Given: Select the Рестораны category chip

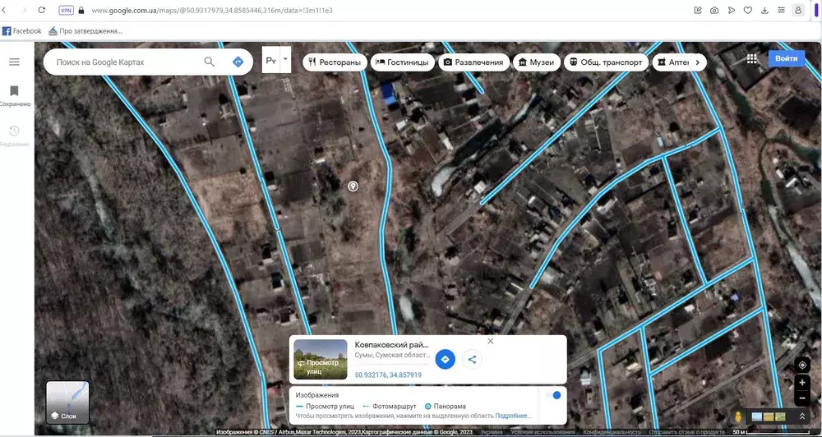Looking at the screenshot, I should pyautogui.click(x=334, y=62).
